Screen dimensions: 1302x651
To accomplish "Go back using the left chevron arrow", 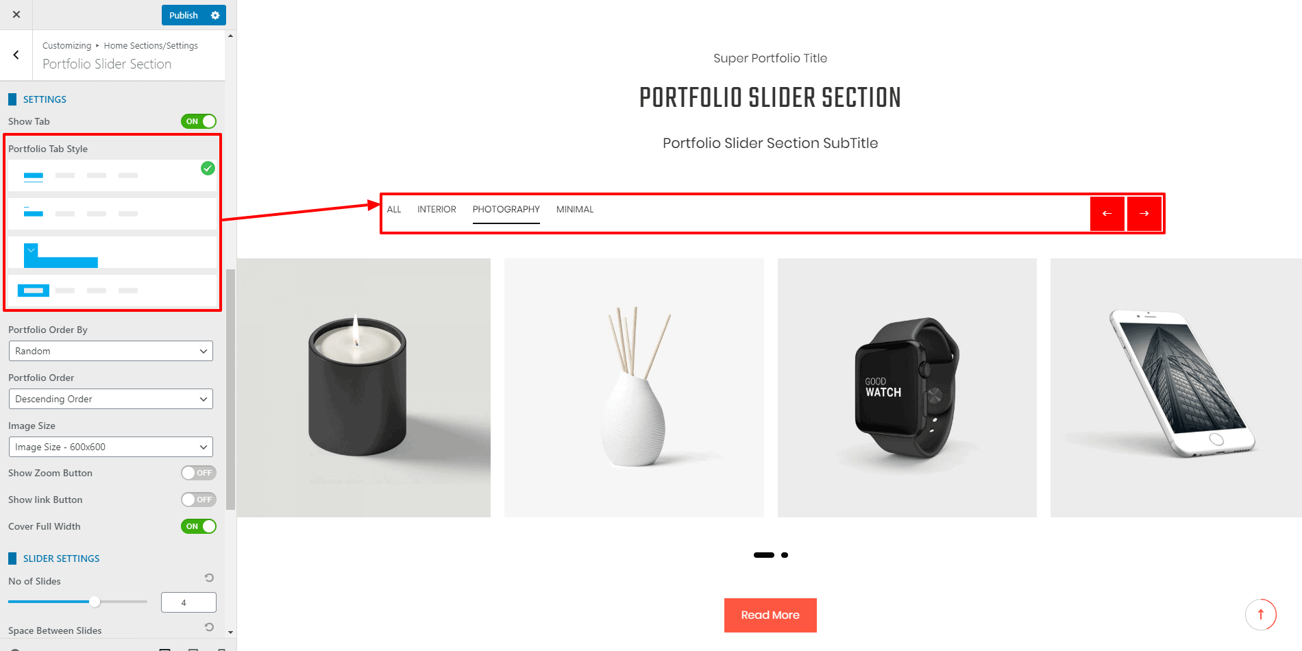I will 16,55.
